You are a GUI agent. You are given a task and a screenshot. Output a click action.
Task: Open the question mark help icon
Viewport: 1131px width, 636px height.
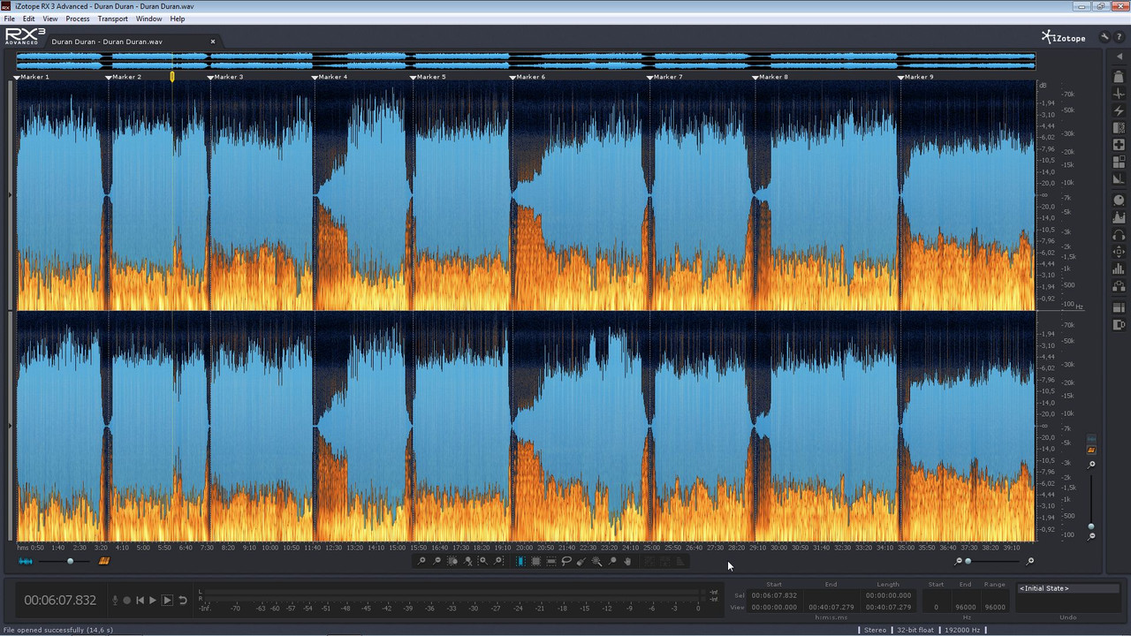point(1119,37)
